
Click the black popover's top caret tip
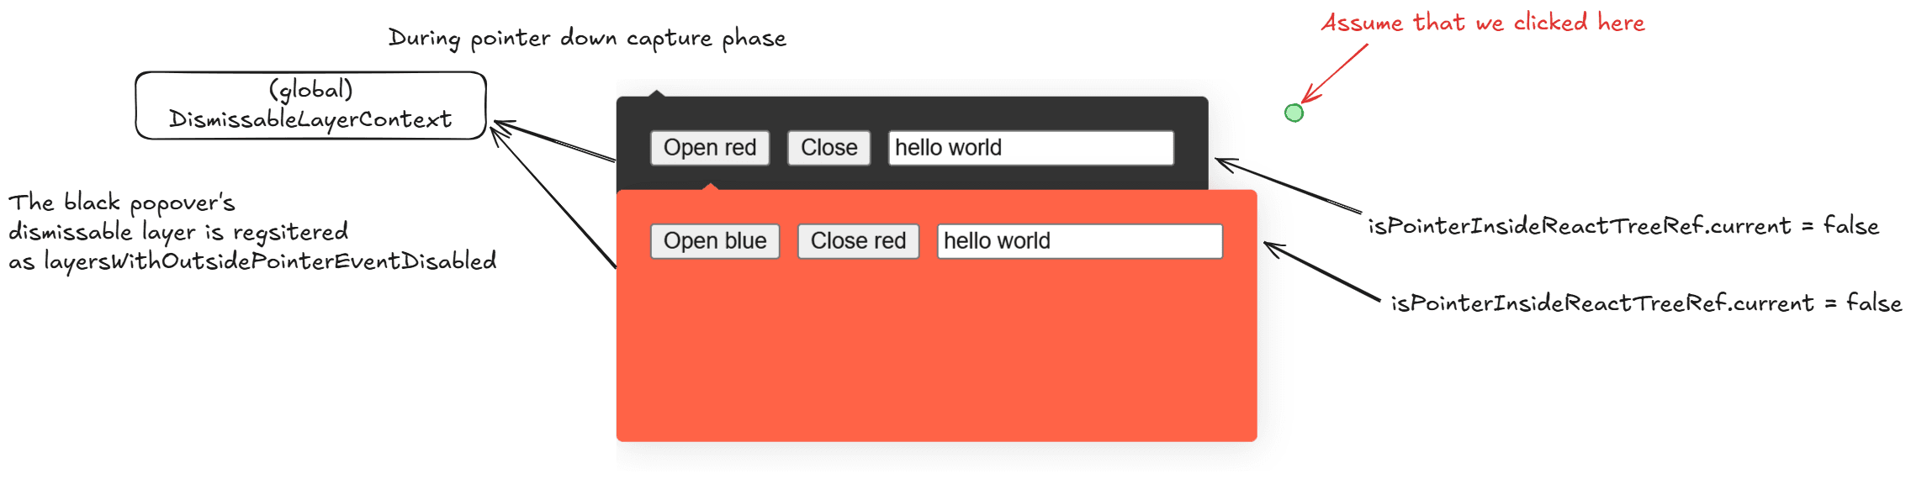tap(657, 92)
